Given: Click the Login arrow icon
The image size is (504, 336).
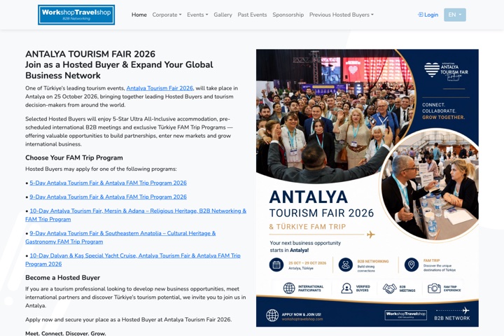Looking at the screenshot, I should (420, 15).
